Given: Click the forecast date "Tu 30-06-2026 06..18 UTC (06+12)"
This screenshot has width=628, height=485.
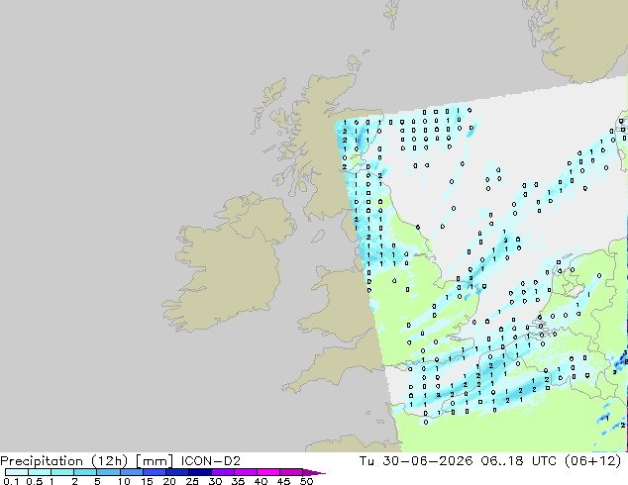Looking at the screenshot, I should click(x=490, y=461).
